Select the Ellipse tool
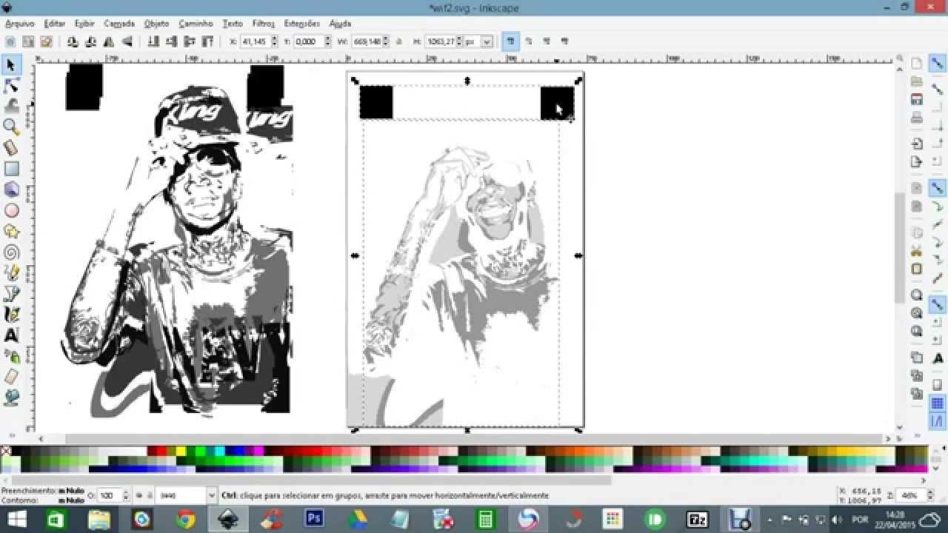 click(11, 210)
